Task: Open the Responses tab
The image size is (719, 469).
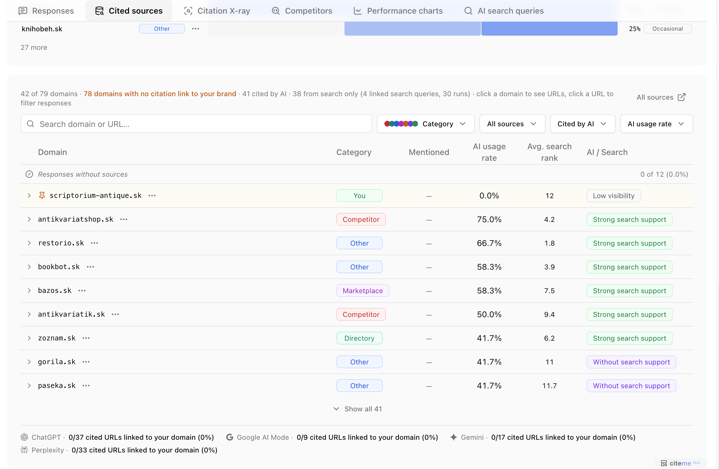Action: (46, 11)
